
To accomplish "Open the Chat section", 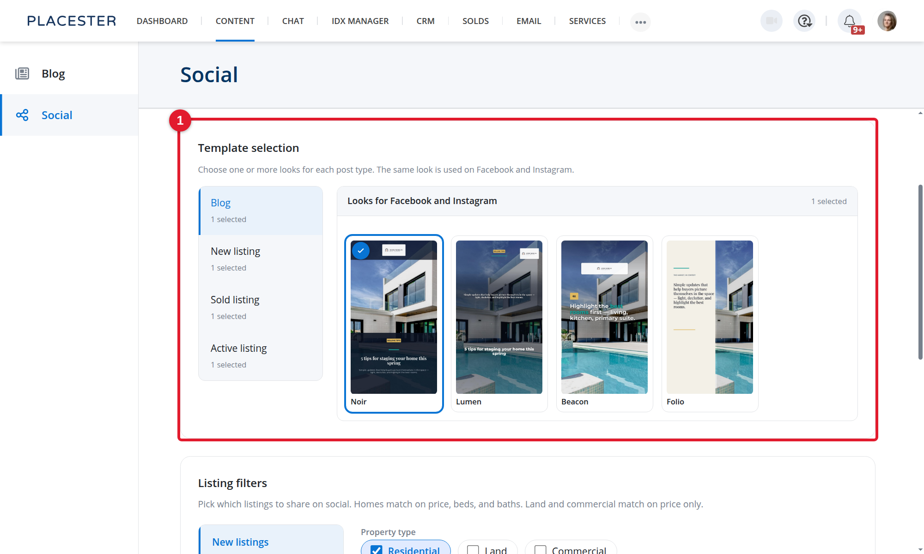I will pyautogui.click(x=293, y=21).
